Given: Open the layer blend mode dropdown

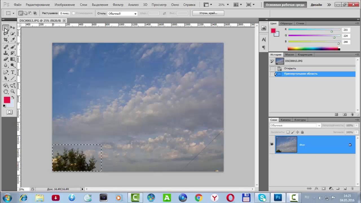Looking at the screenshot, I should pyautogui.click(x=295, y=125).
